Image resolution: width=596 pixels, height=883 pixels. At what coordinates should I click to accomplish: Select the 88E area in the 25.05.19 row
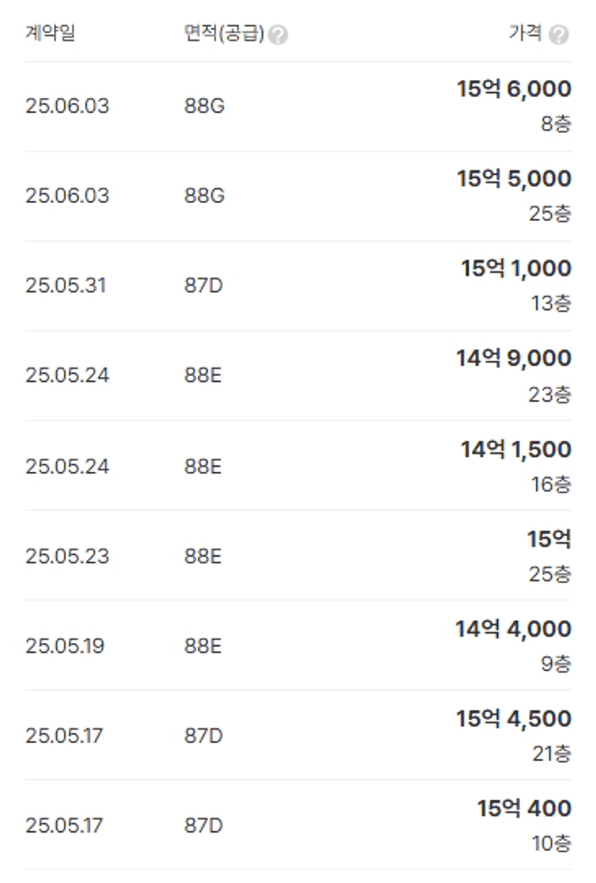(x=203, y=646)
